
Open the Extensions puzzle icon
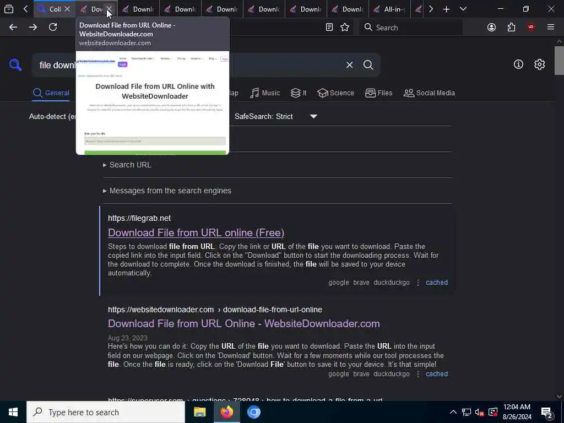point(511,28)
